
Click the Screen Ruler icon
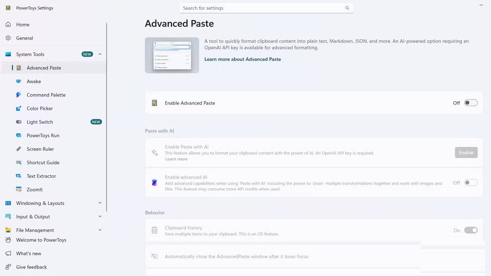[19, 149]
